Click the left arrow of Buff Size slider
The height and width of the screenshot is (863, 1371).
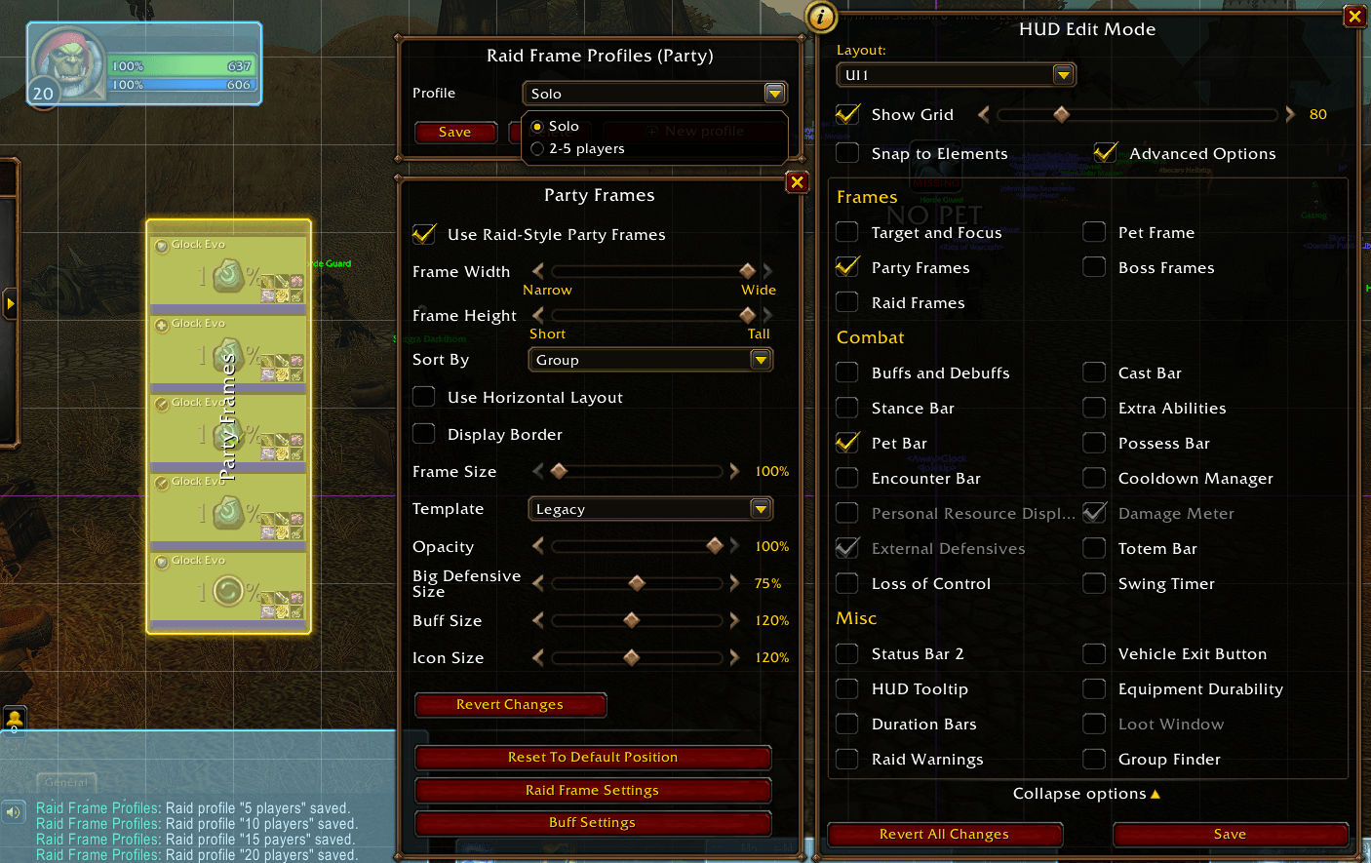point(538,620)
